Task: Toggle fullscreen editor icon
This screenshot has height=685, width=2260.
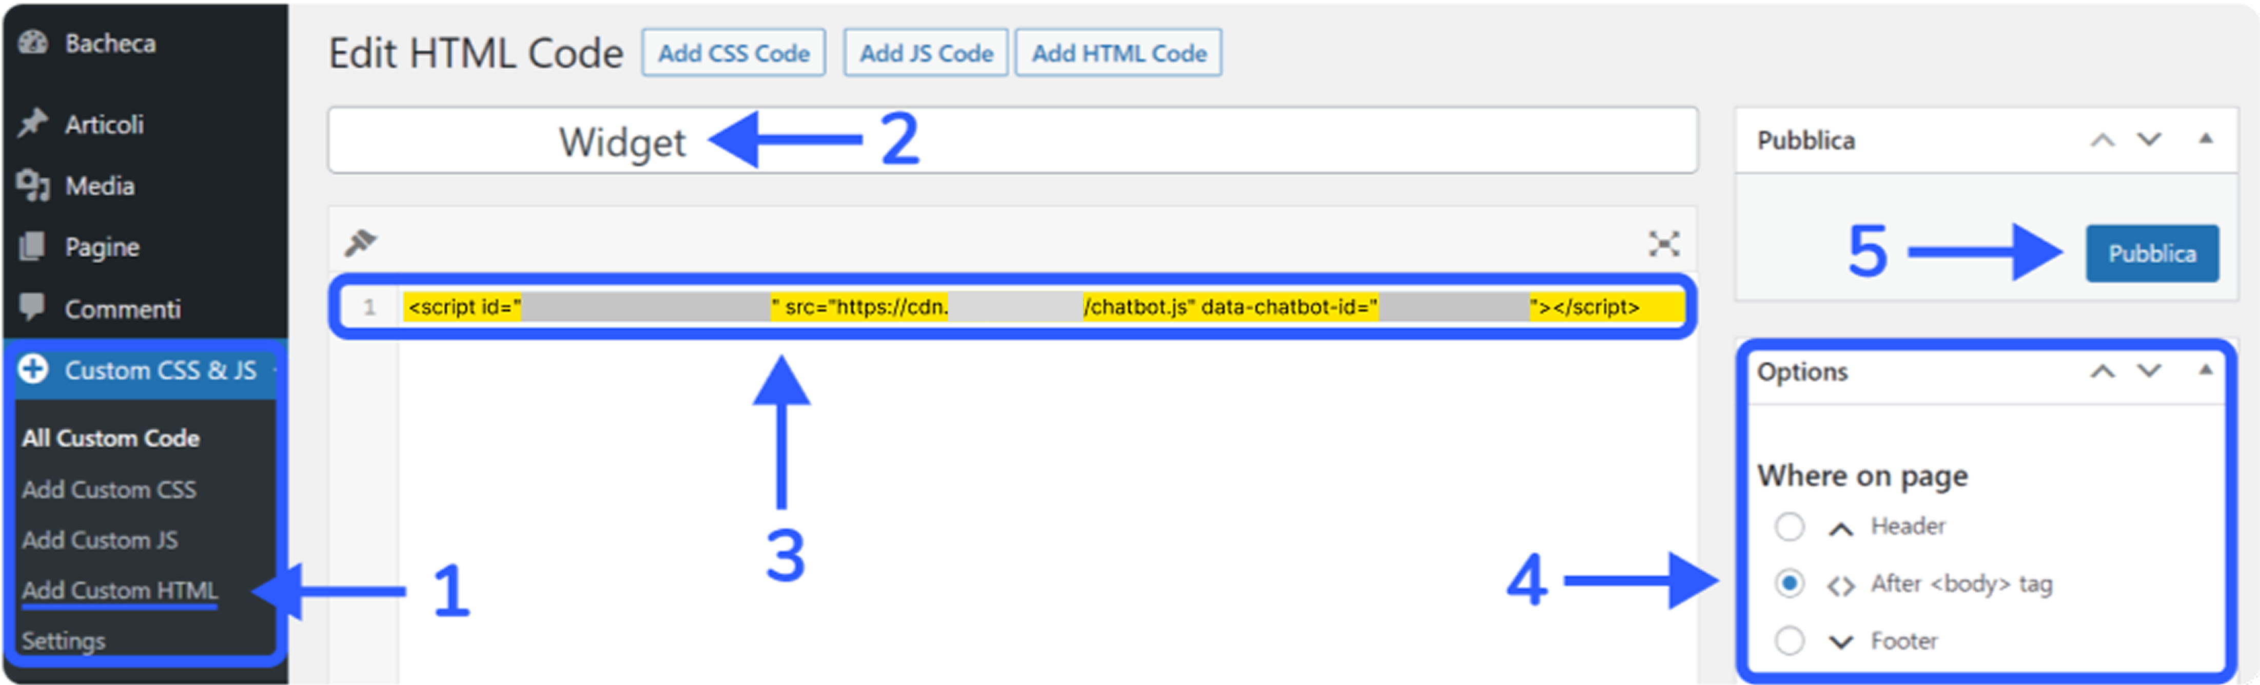Action: click(1663, 243)
